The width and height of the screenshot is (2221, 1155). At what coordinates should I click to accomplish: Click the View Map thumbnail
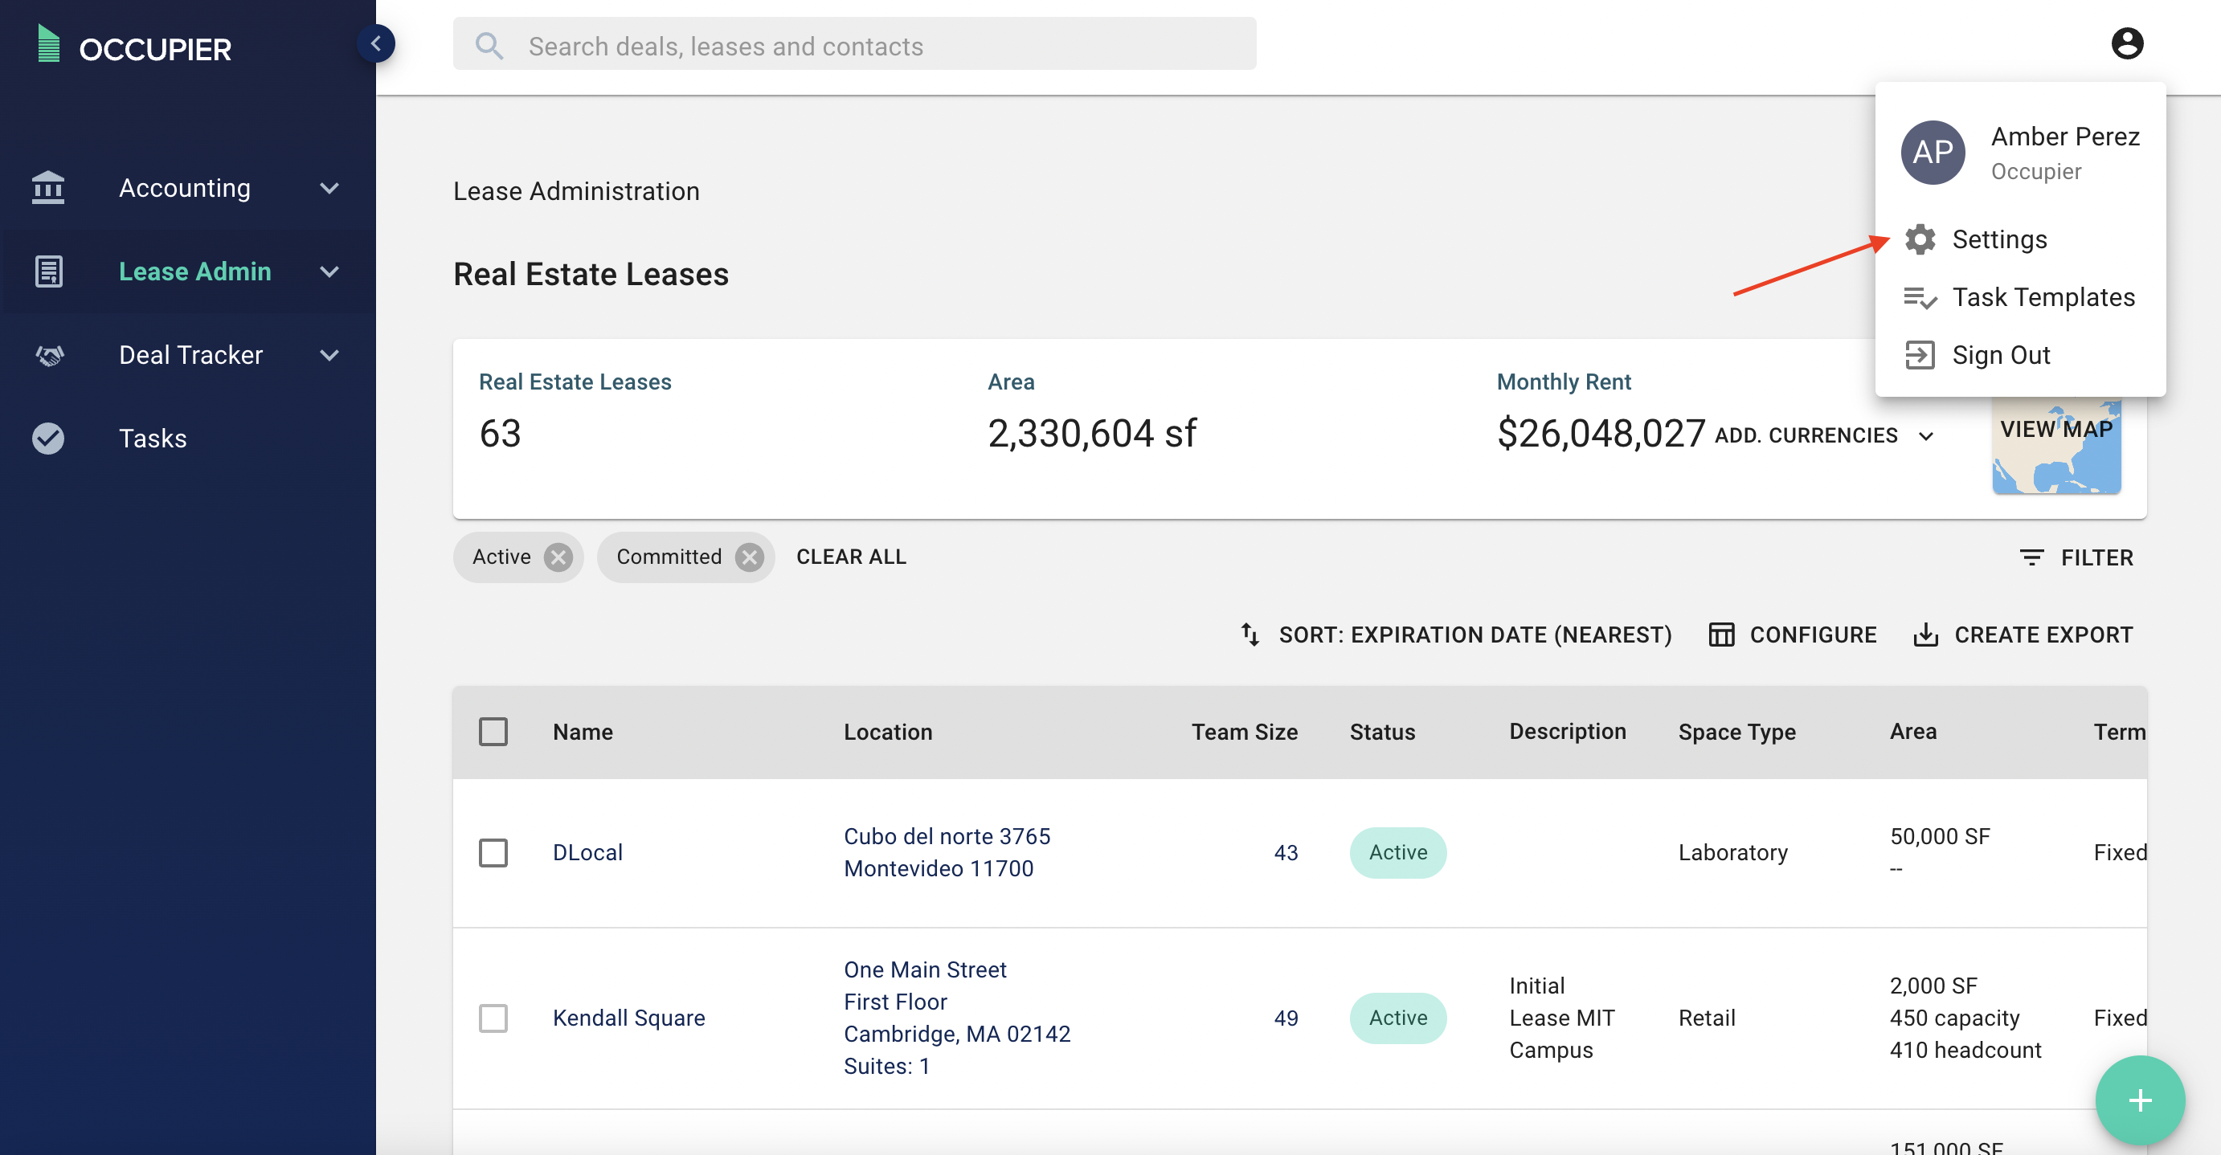pos(2055,448)
